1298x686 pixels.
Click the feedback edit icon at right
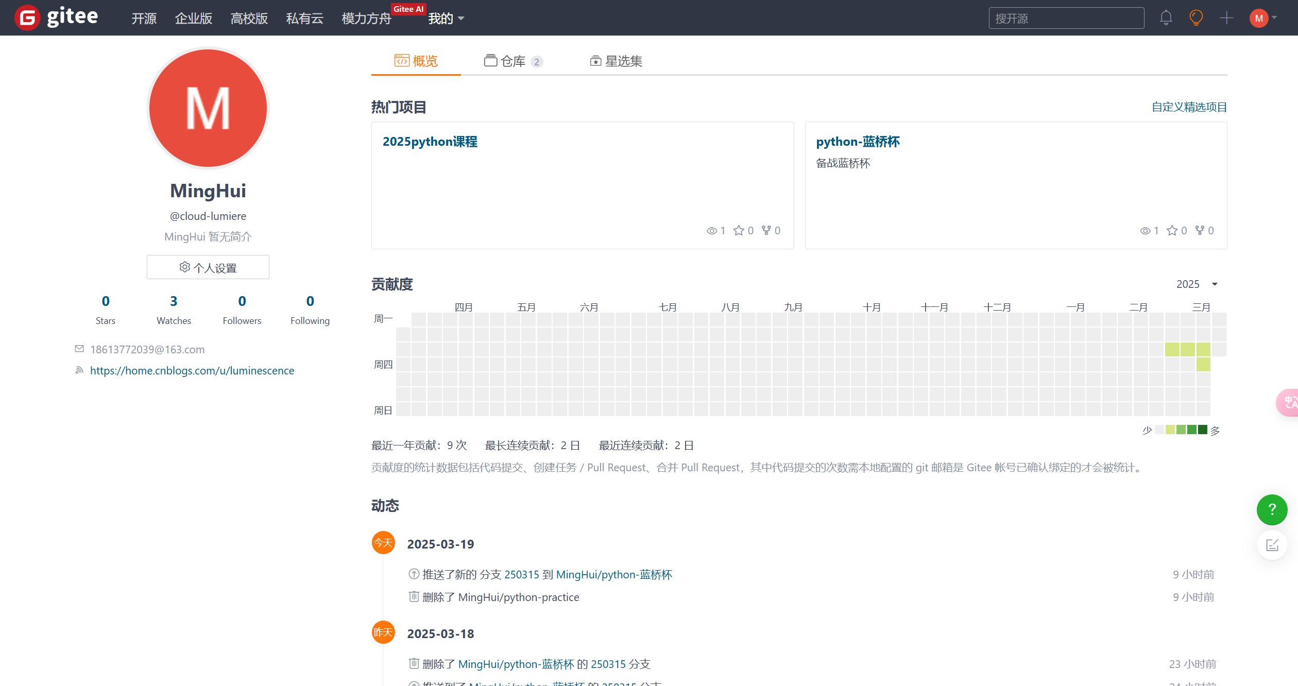pos(1272,545)
